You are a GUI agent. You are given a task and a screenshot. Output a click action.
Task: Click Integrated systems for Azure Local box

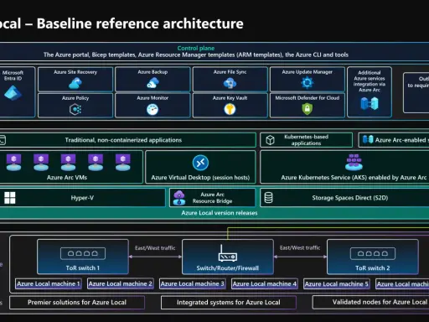pos(229,303)
